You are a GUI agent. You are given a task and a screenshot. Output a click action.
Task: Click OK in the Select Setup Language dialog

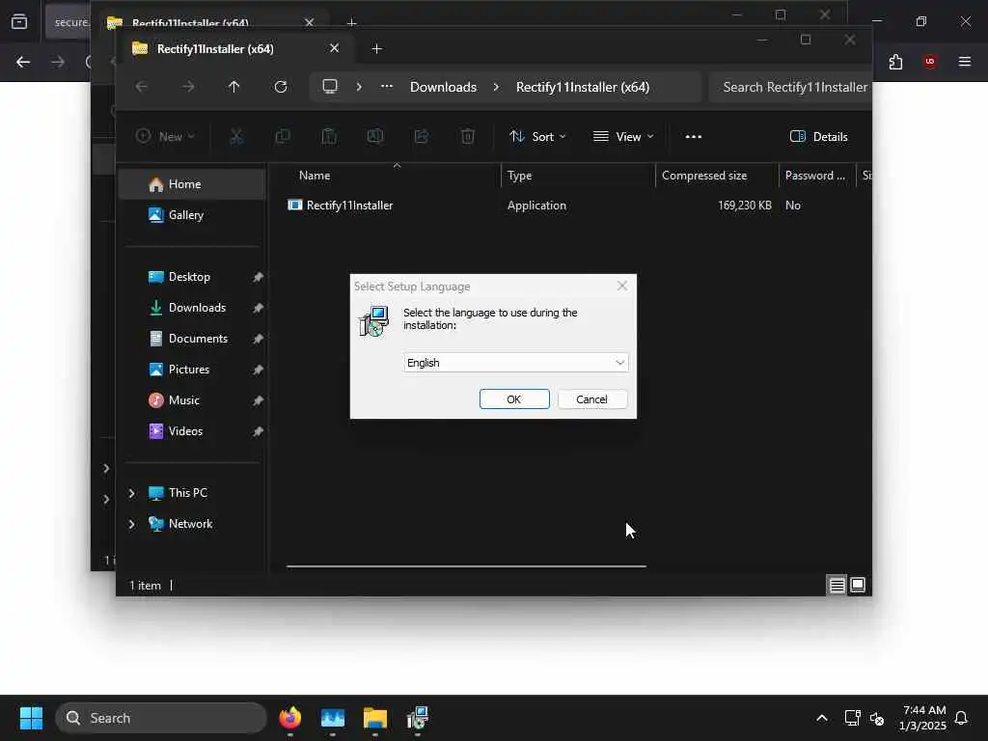coord(514,398)
